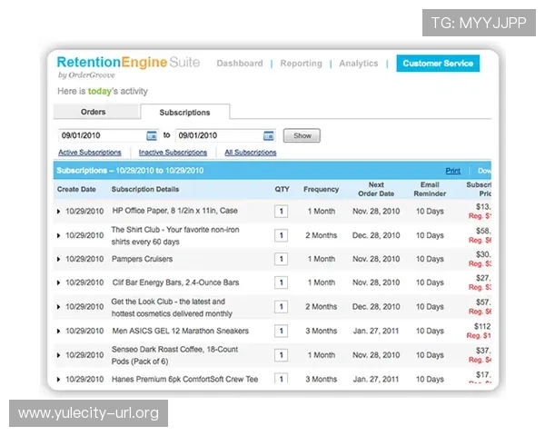
Task: Click the RetentionEngine Suite logo
Action: click(x=128, y=63)
